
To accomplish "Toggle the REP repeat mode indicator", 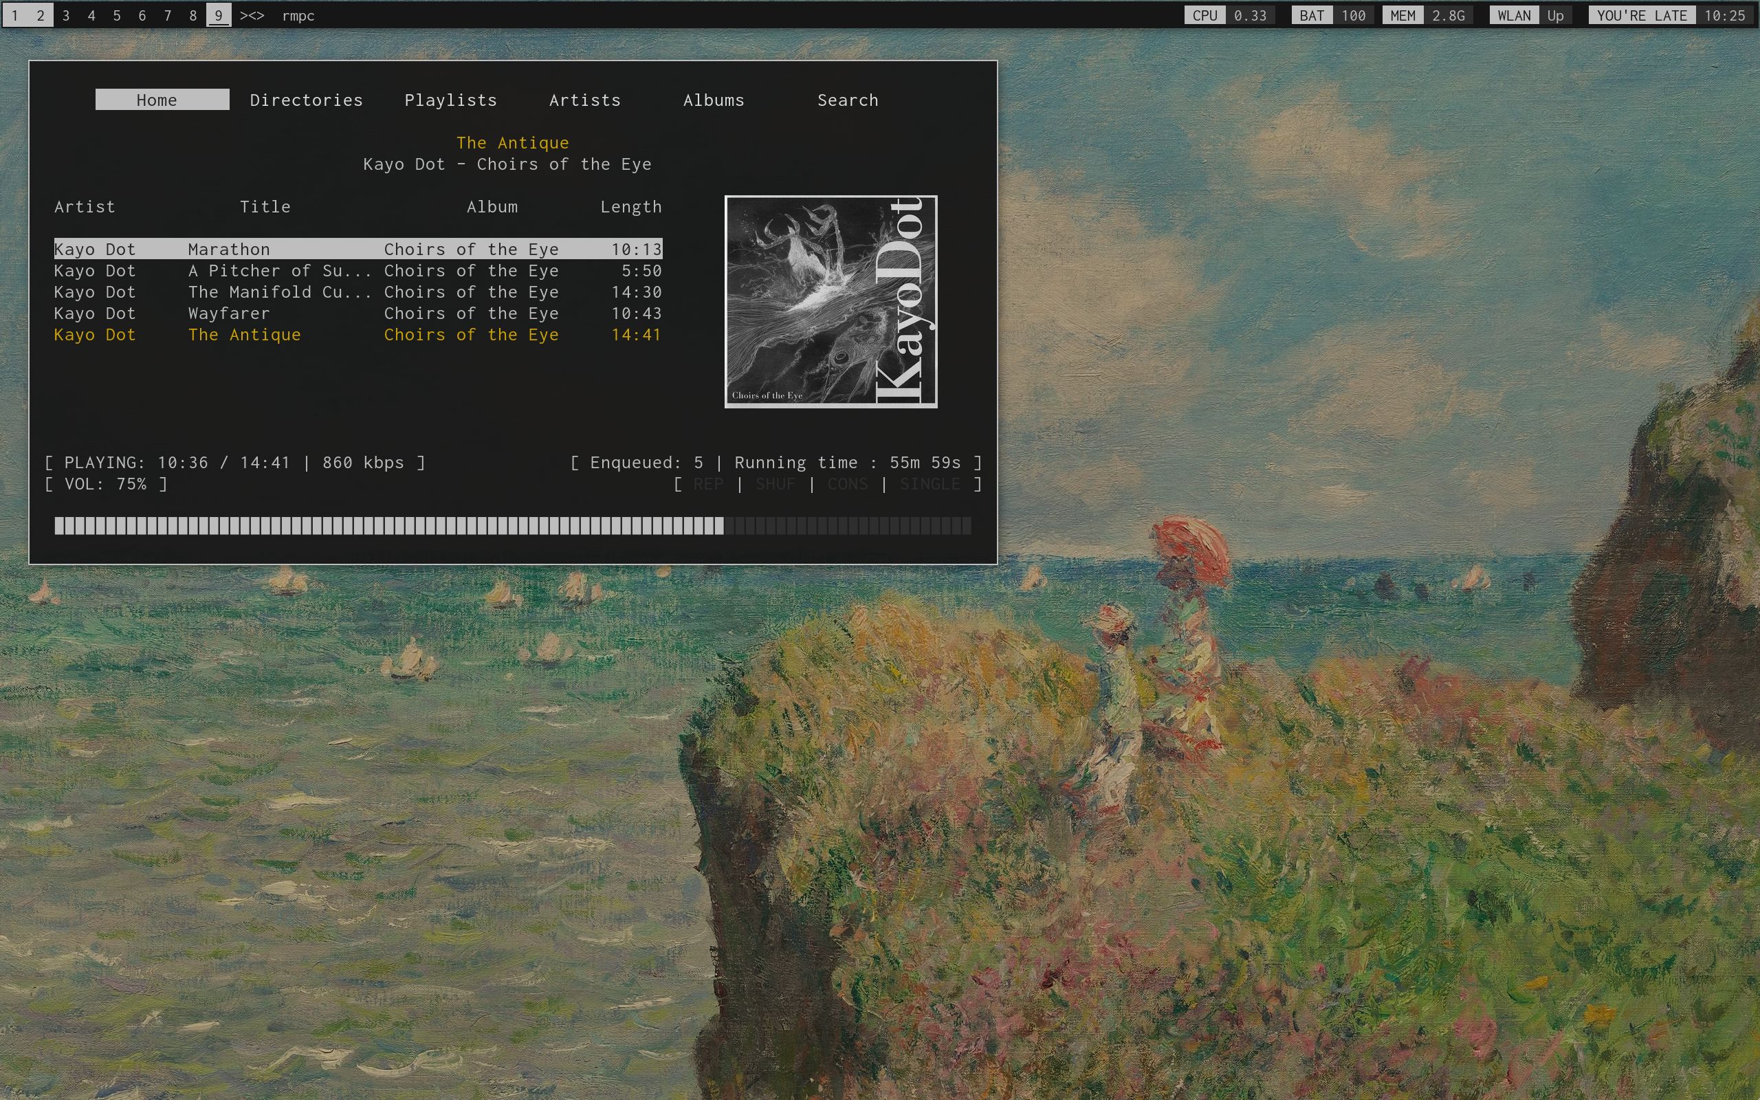I will [x=707, y=484].
